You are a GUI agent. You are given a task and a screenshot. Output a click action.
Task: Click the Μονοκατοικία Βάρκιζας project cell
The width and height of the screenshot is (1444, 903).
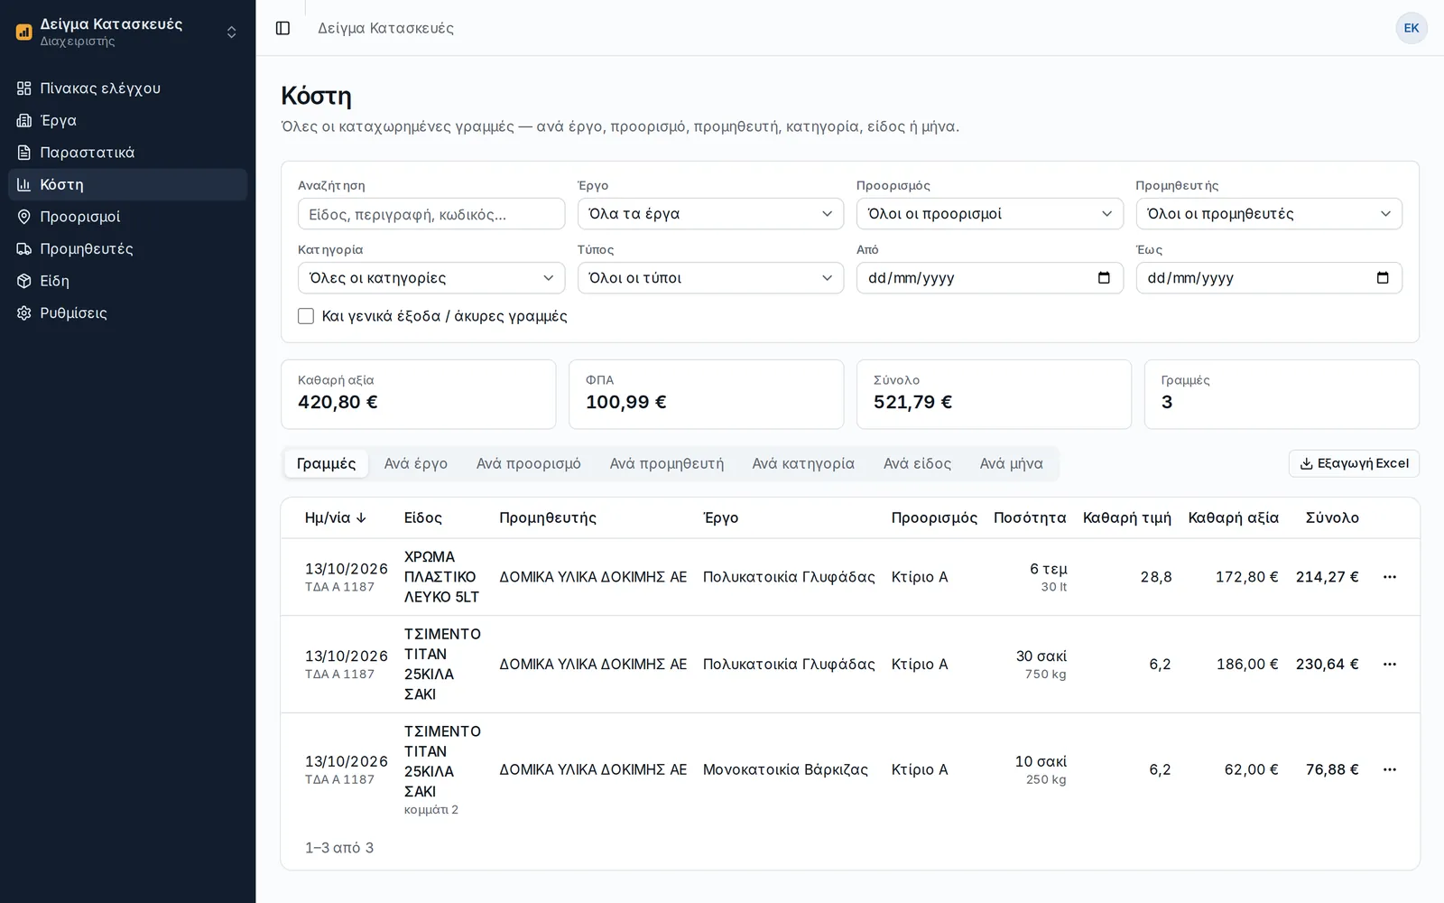pos(785,769)
